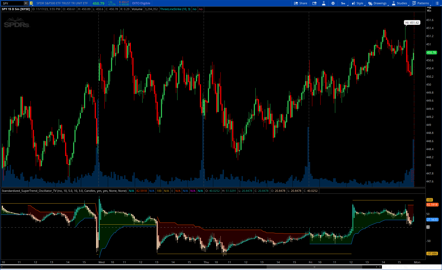Screen dimensions: 442x270
Task: Click the green 450.78 current price tag
Action: coord(432,53)
